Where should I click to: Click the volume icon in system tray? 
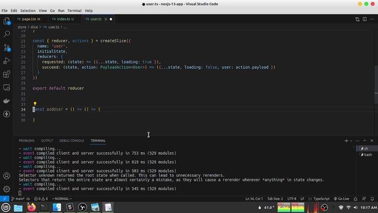click(x=356, y=208)
